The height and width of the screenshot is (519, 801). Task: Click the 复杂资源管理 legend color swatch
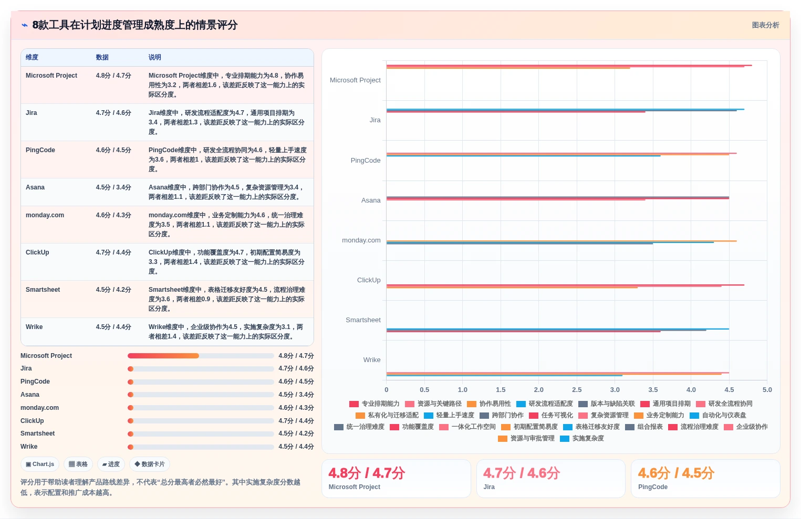click(x=582, y=416)
